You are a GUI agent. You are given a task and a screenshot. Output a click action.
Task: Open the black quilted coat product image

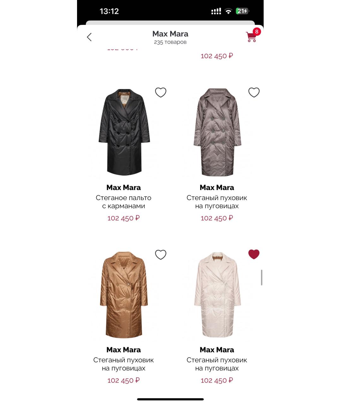(124, 133)
